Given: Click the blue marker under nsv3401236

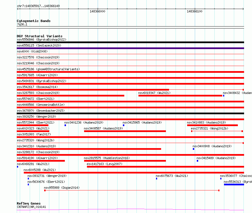Looking at the screenshot, I should 65,125.
